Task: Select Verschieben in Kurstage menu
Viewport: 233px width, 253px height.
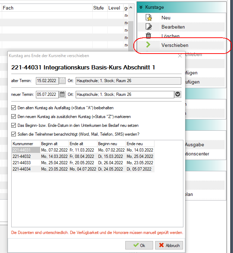Action: pyautogui.click(x=175, y=45)
